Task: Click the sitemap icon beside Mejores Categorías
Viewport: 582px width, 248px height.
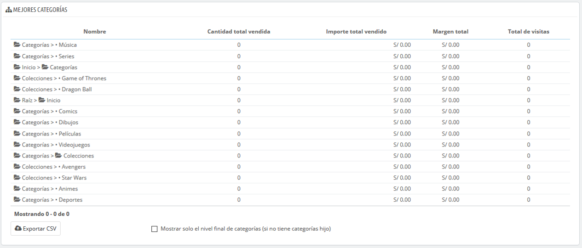Action: (x=8, y=10)
